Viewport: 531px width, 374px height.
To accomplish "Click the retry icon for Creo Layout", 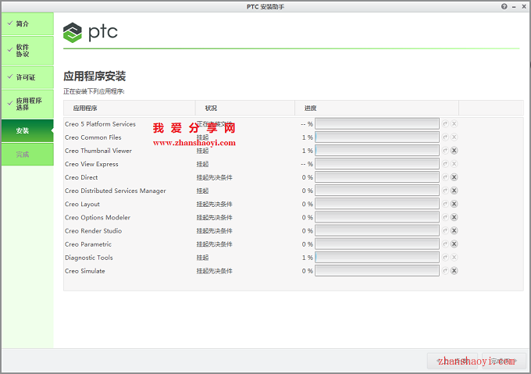I will (445, 204).
